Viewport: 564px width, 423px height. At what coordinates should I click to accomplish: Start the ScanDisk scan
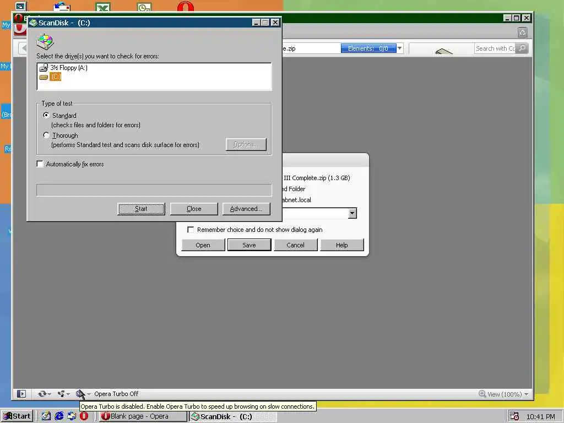(141, 209)
